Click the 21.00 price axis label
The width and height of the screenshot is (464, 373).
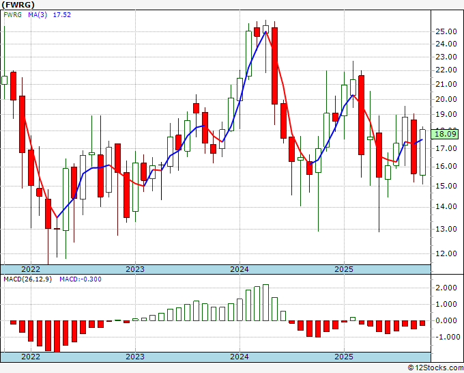click(446, 85)
